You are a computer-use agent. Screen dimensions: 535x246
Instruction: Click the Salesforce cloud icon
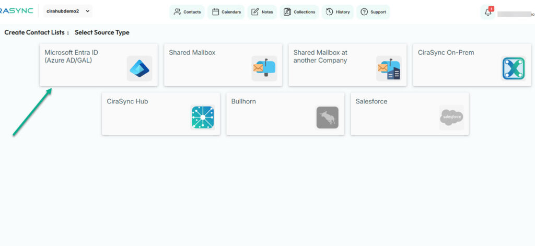click(x=451, y=118)
